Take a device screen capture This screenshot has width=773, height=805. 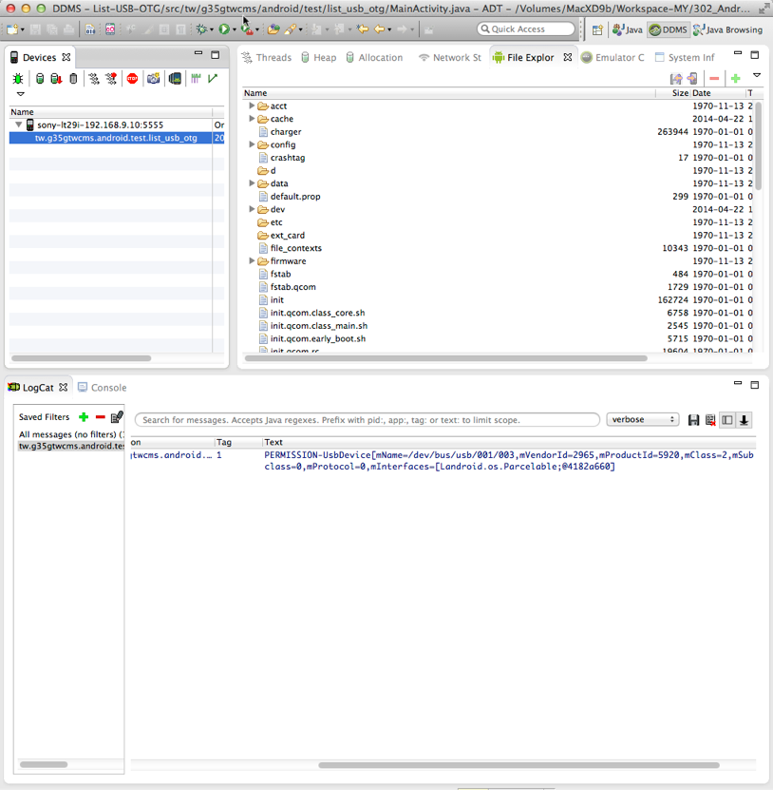pos(154,79)
